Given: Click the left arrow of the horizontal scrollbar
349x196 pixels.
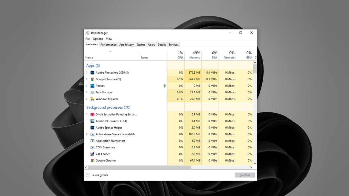Looking at the screenshot, I should point(86,167).
